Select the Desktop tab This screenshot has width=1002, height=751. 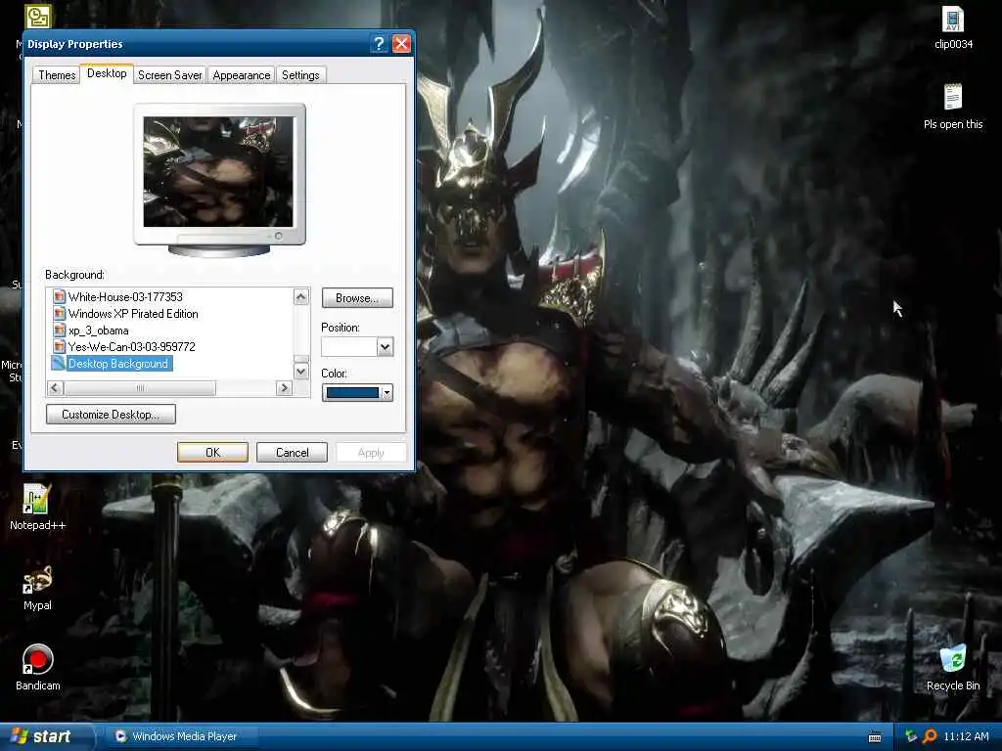pos(107,73)
